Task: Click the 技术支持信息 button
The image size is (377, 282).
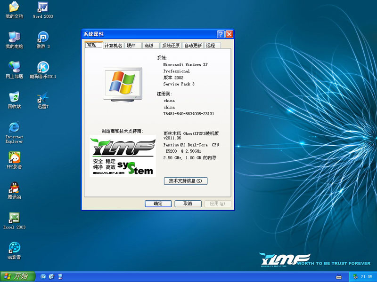Action: (185, 181)
